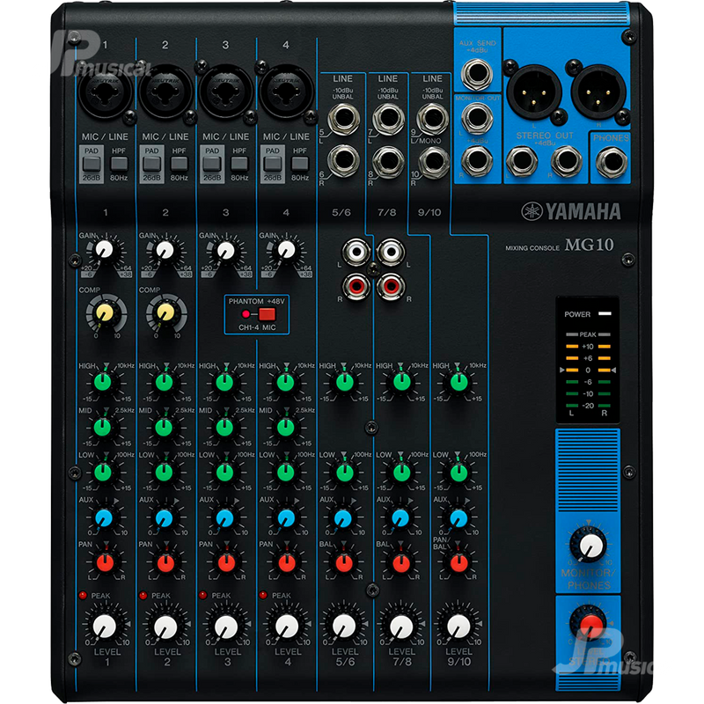Click the channel 4 red PAN knob

click(x=287, y=562)
